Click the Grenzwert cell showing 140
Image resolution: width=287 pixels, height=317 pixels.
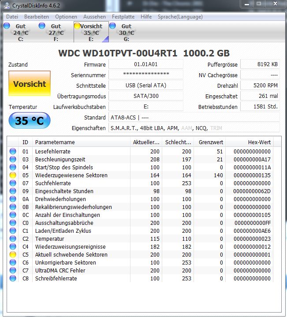pyautogui.click(x=218, y=175)
